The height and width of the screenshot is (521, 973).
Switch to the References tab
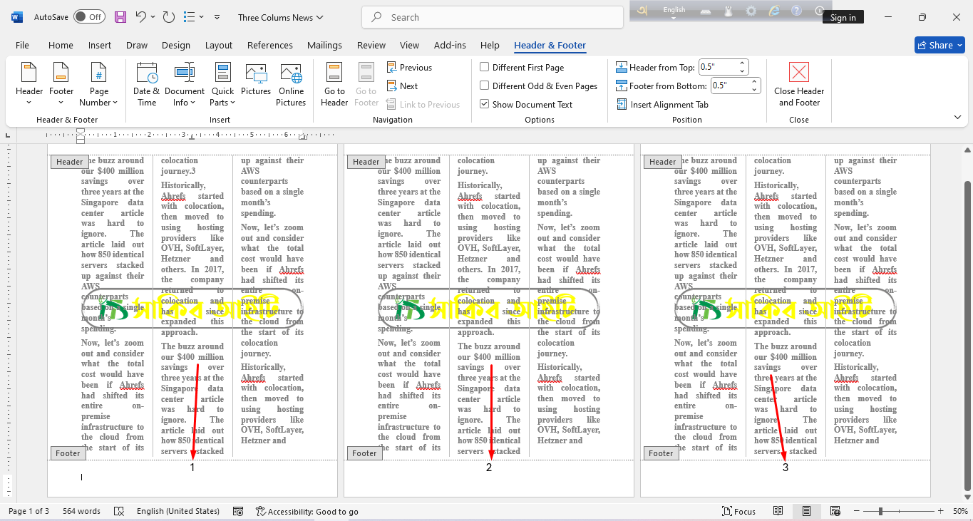click(x=270, y=45)
